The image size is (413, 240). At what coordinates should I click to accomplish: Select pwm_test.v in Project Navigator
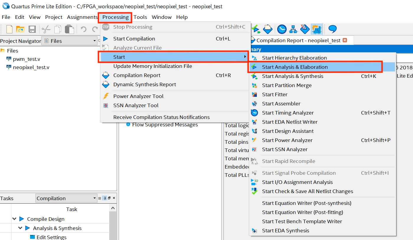pos(27,59)
